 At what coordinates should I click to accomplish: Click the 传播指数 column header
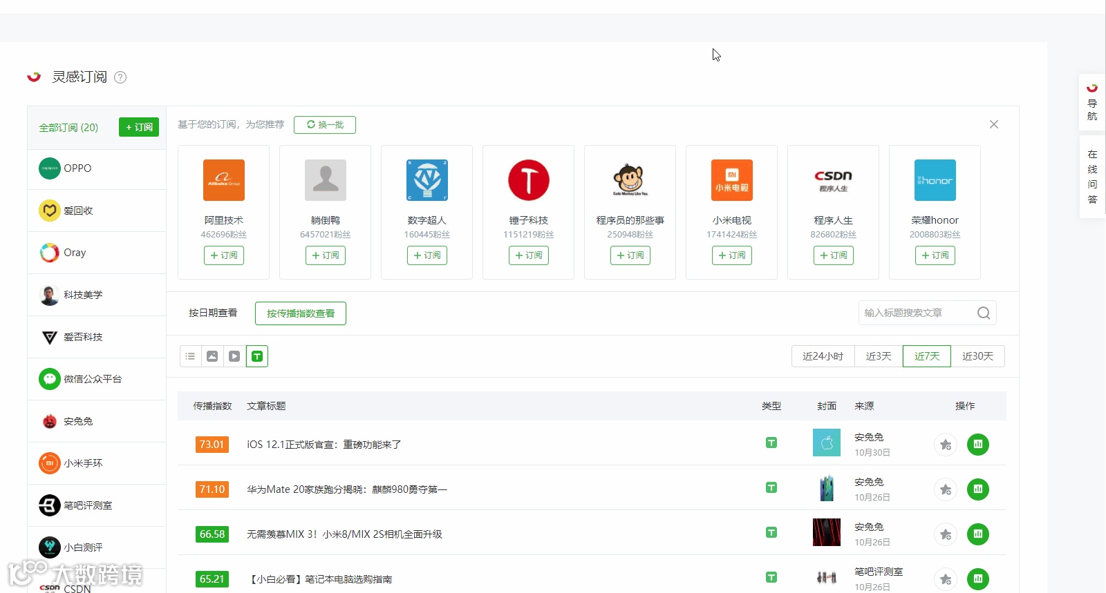212,406
